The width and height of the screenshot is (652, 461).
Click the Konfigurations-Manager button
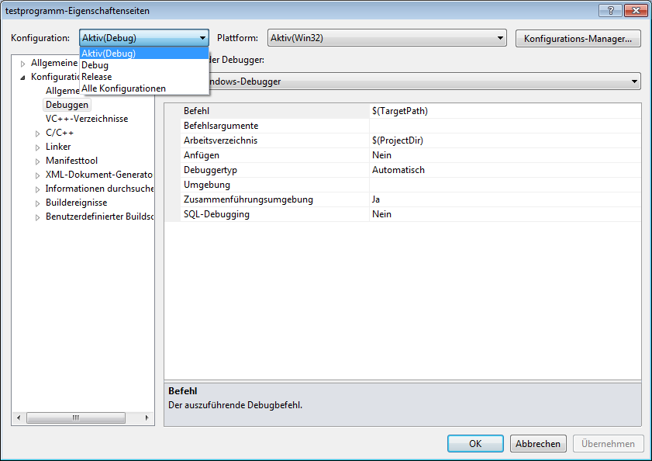[x=578, y=38]
